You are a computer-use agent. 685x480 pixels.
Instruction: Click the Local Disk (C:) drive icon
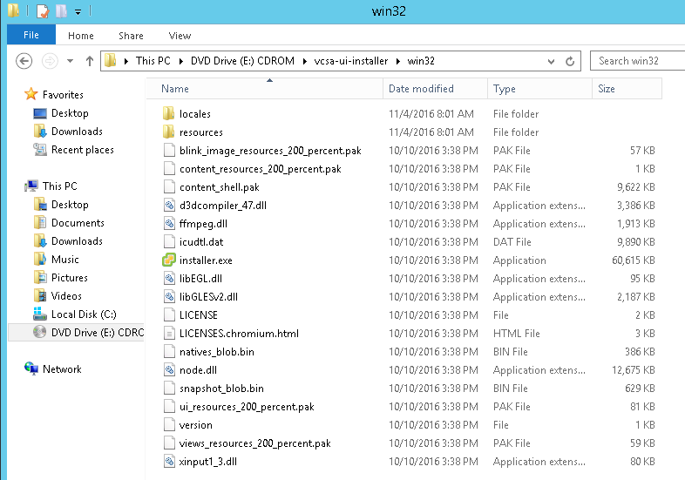[x=39, y=314]
